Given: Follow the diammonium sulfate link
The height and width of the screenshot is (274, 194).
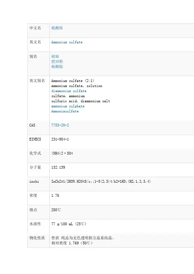Looking at the screenshot, I should click(x=69, y=91).
